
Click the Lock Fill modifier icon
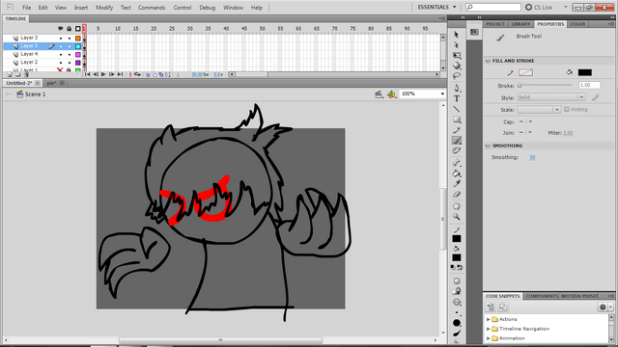click(457, 291)
